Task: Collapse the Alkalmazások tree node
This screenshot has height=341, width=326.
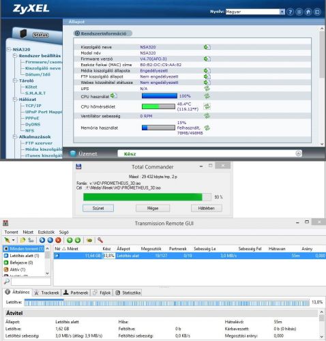Action: coord(15,137)
